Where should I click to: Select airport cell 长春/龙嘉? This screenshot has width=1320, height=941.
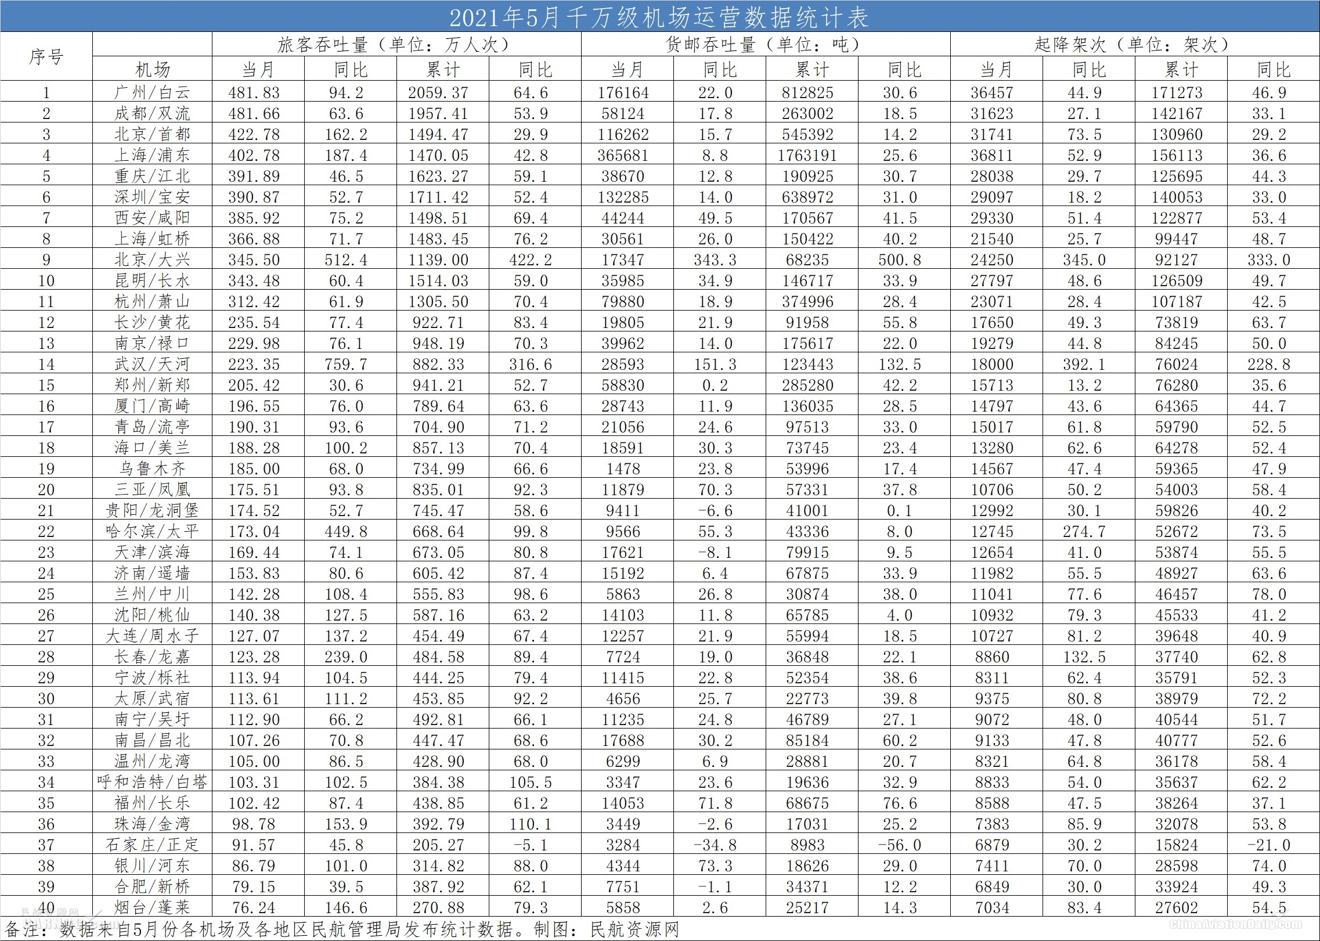[x=153, y=657]
